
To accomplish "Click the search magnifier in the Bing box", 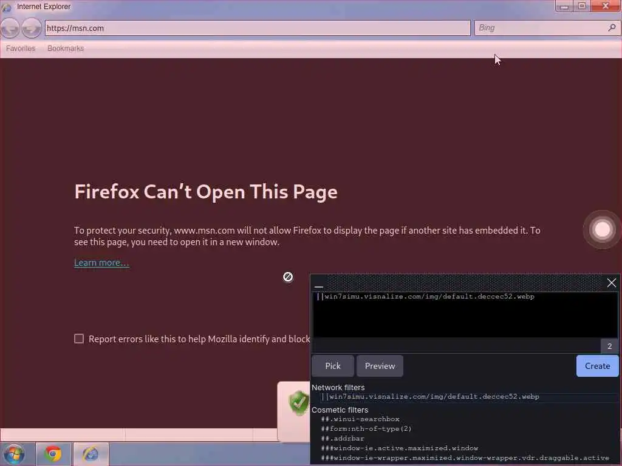I will (612, 28).
